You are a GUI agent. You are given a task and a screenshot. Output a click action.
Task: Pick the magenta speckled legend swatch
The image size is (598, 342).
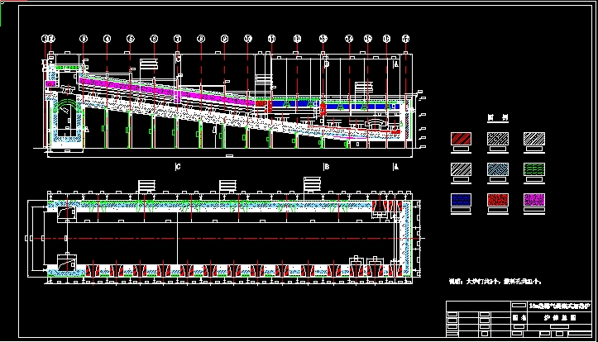534,200
